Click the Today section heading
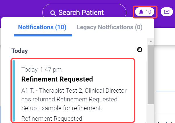Screen dimensions: 175x123 (x=20, y=51)
